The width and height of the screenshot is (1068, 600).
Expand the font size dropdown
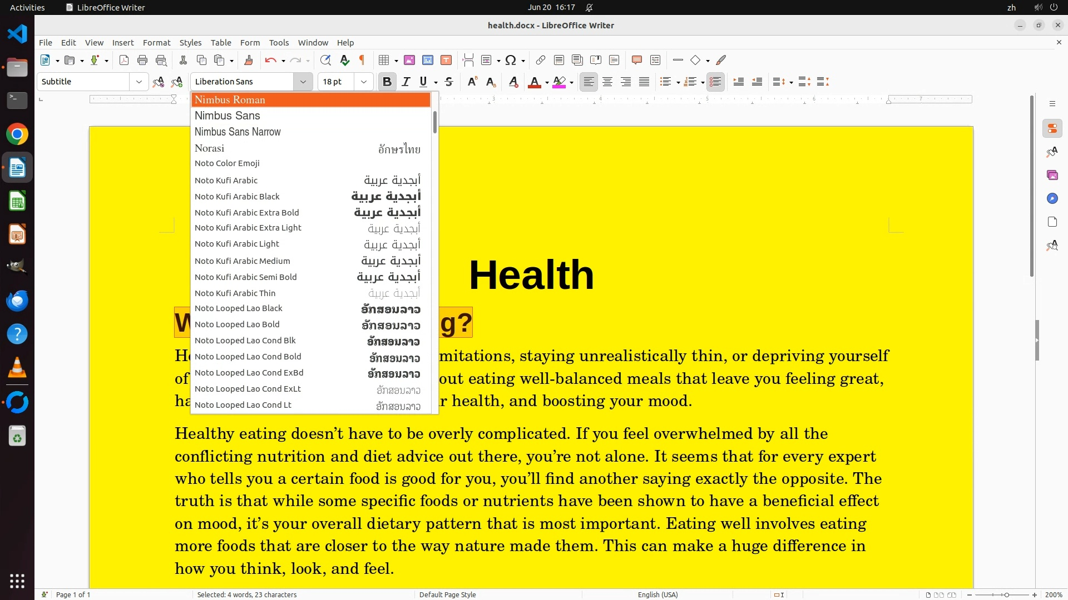coord(364,82)
